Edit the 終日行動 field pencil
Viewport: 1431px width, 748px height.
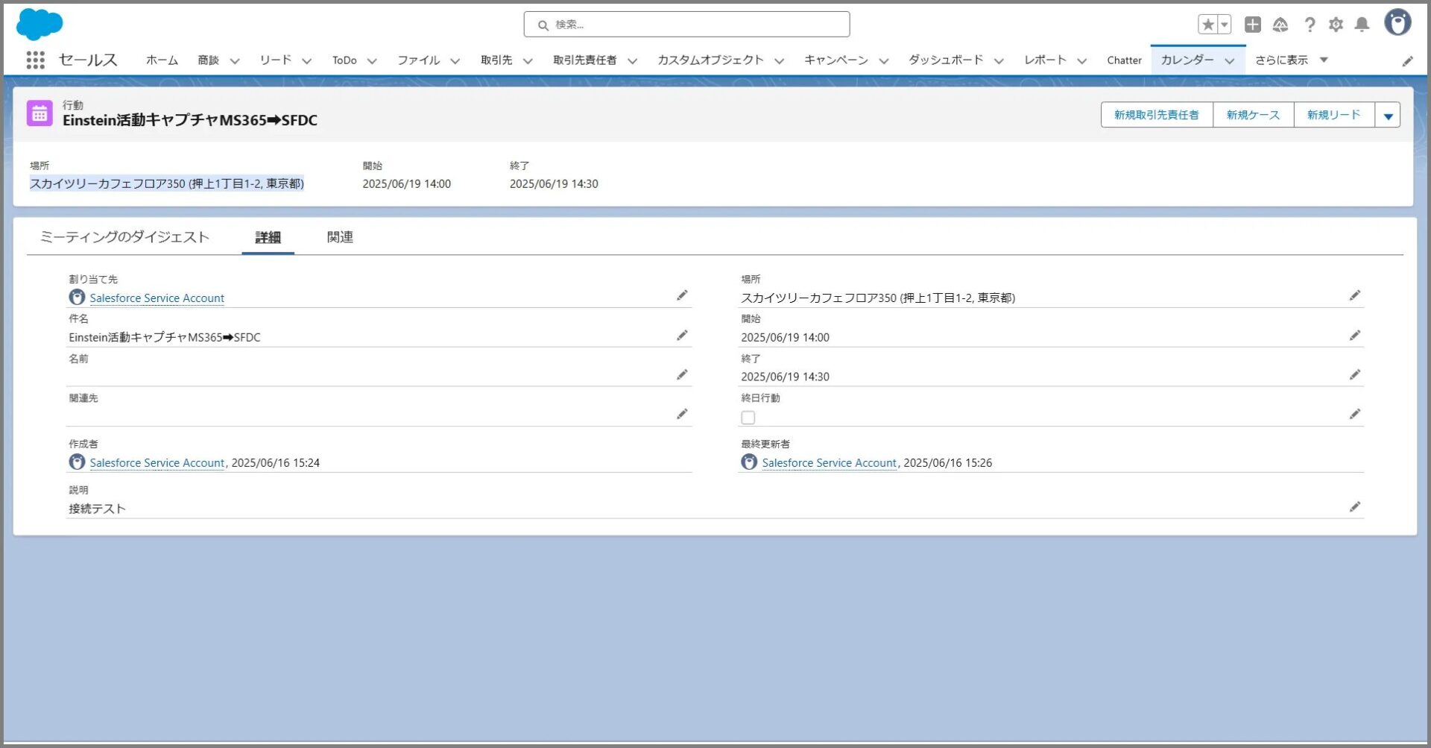coord(1355,414)
